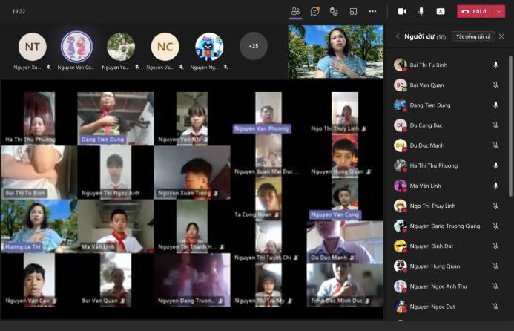Click Bui Van Quan's avatar in list
514x331 pixels.
pyautogui.click(x=400, y=85)
